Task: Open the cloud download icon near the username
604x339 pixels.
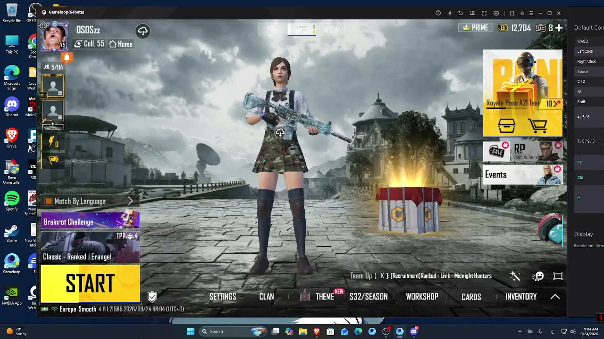Action: (x=143, y=31)
